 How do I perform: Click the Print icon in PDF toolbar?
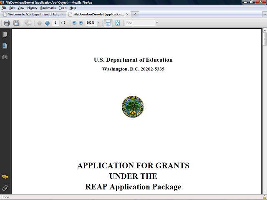pyautogui.click(x=7, y=23)
